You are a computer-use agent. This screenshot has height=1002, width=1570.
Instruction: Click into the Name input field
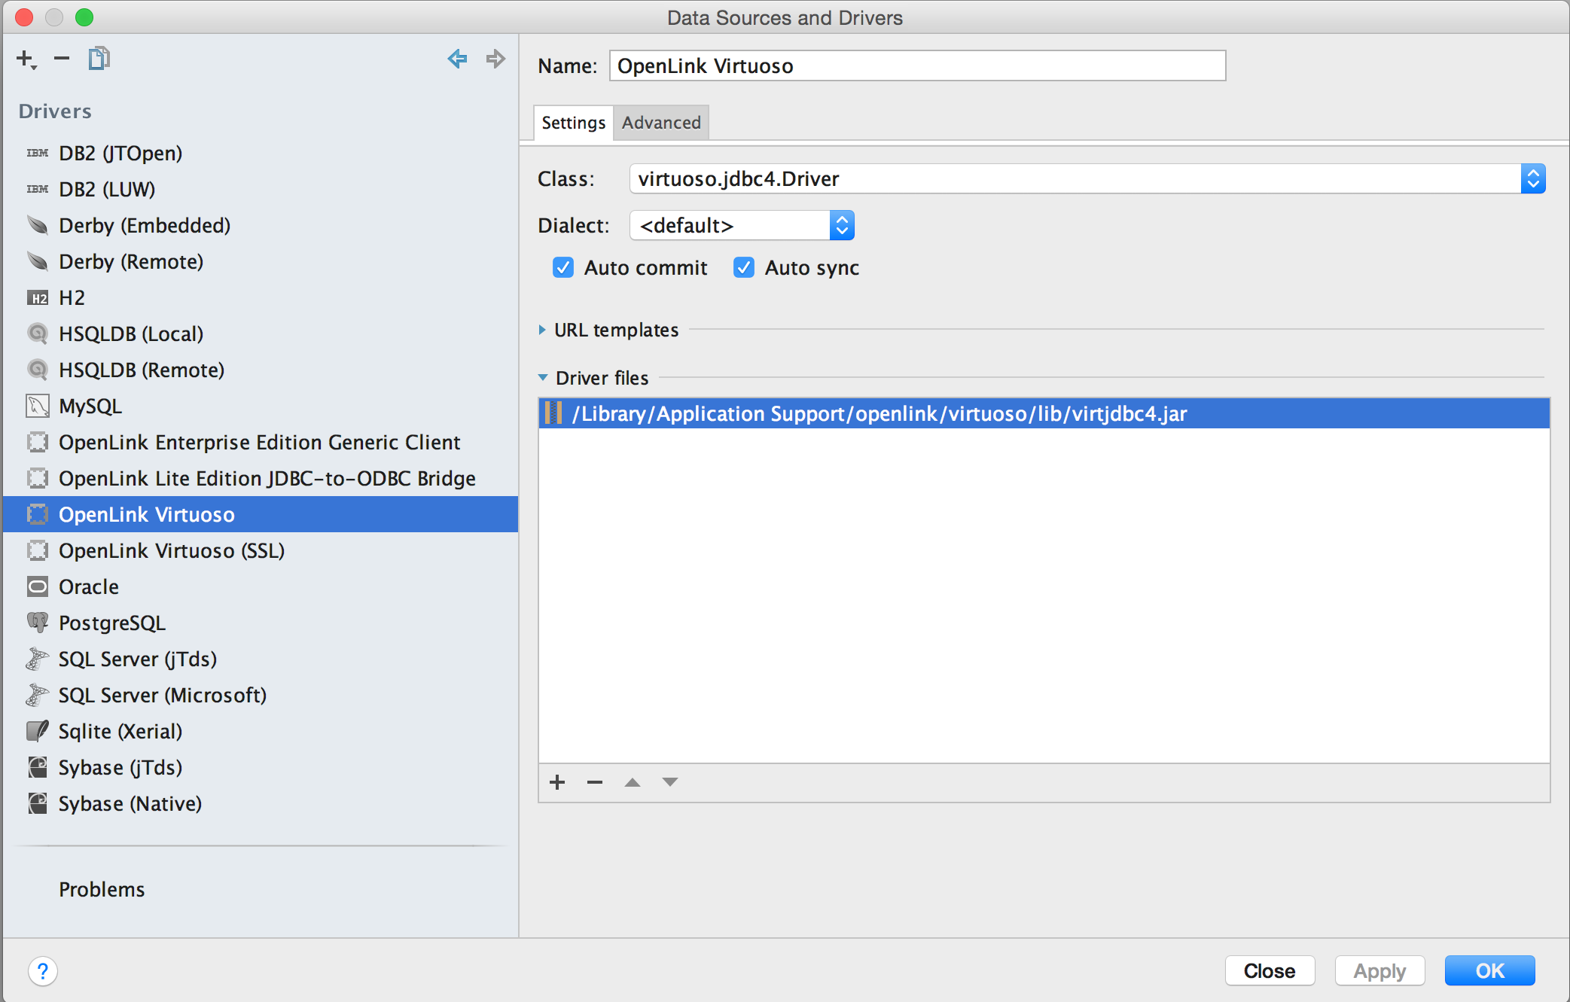click(917, 65)
